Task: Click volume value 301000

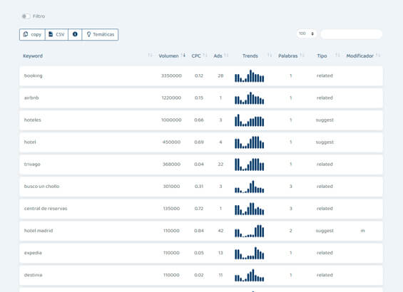Action: point(171,187)
